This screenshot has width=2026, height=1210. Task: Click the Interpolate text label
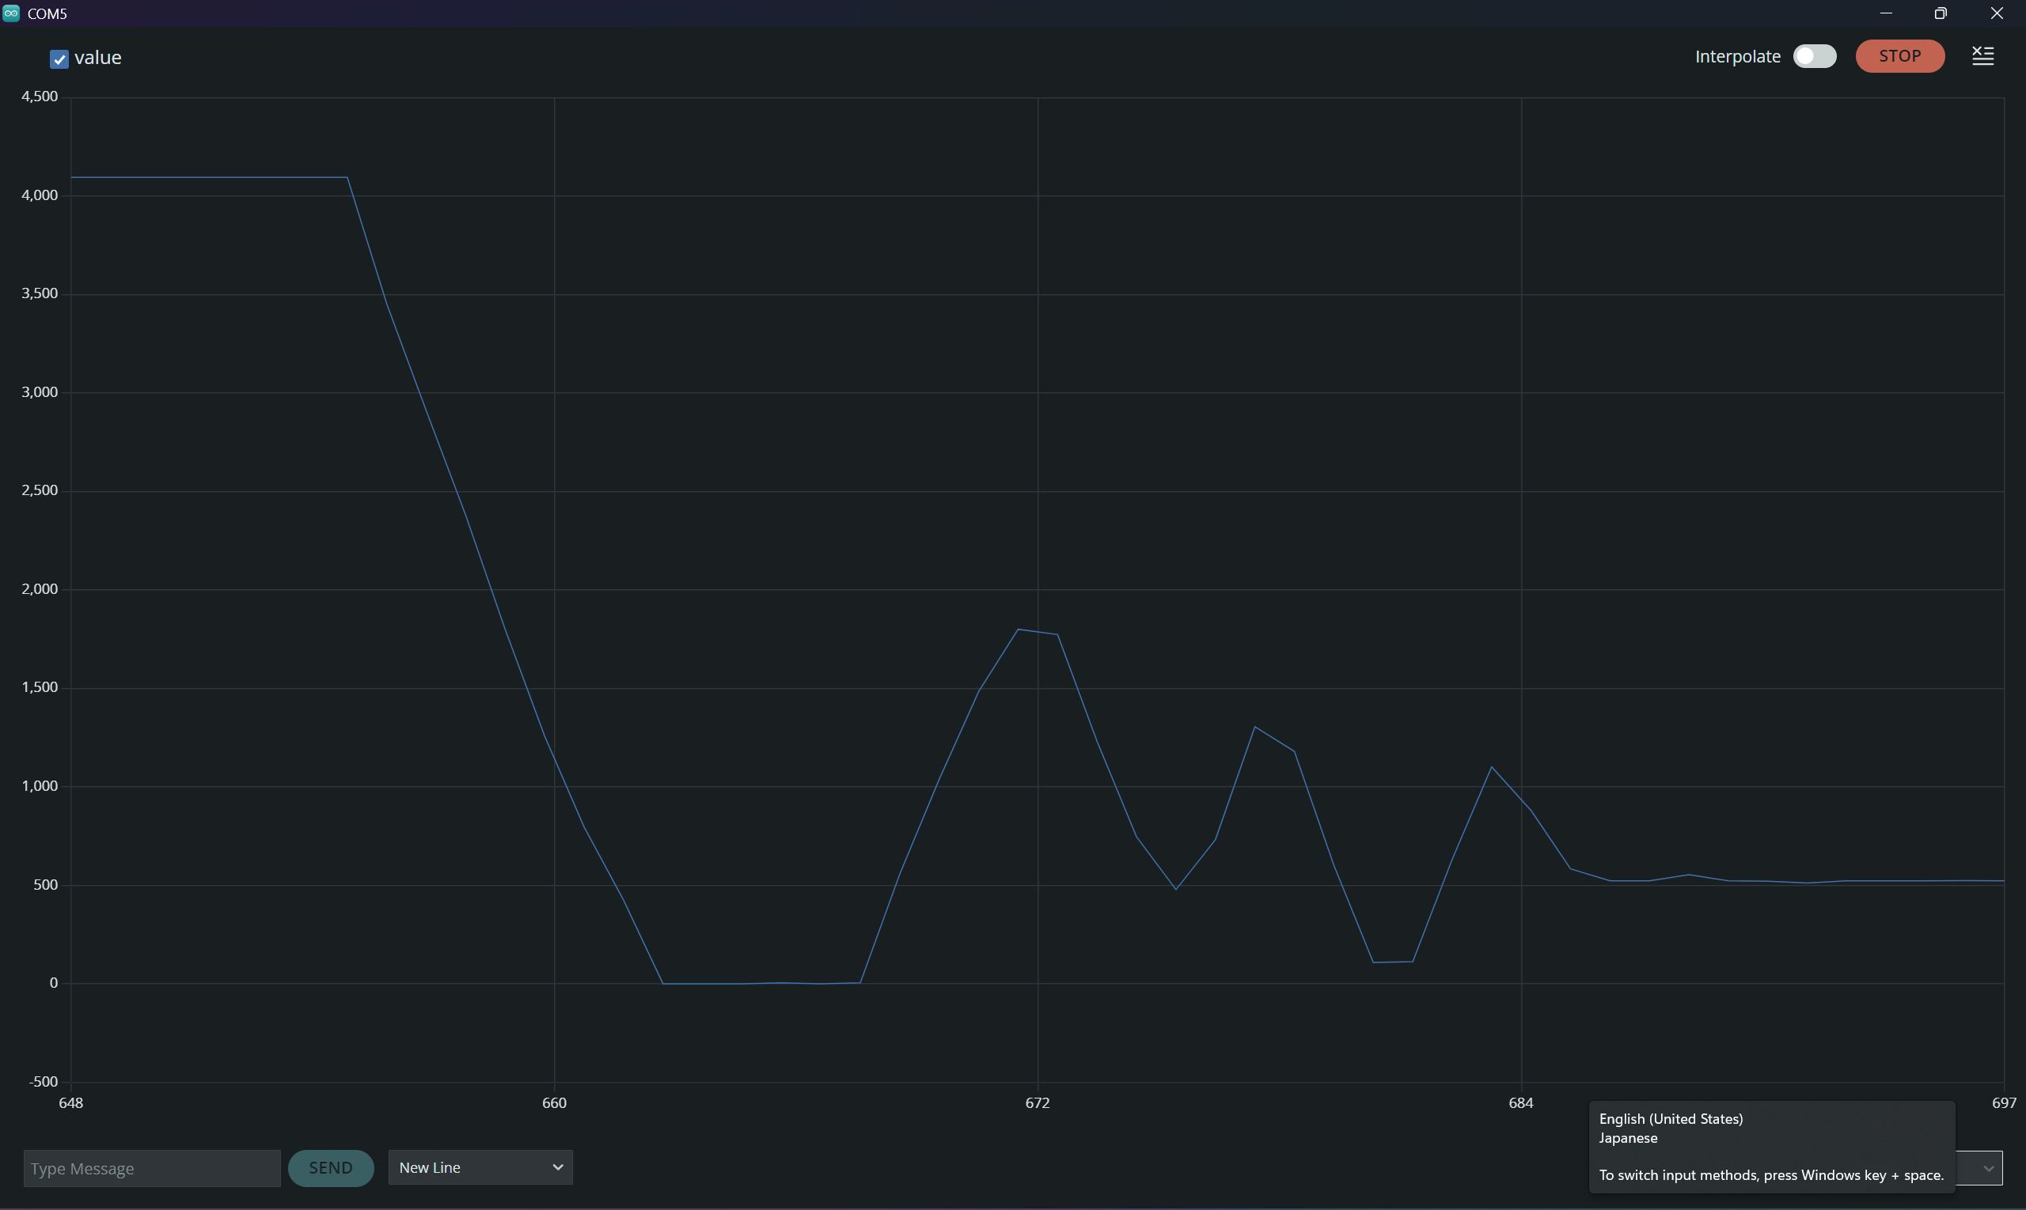click(1736, 56)
